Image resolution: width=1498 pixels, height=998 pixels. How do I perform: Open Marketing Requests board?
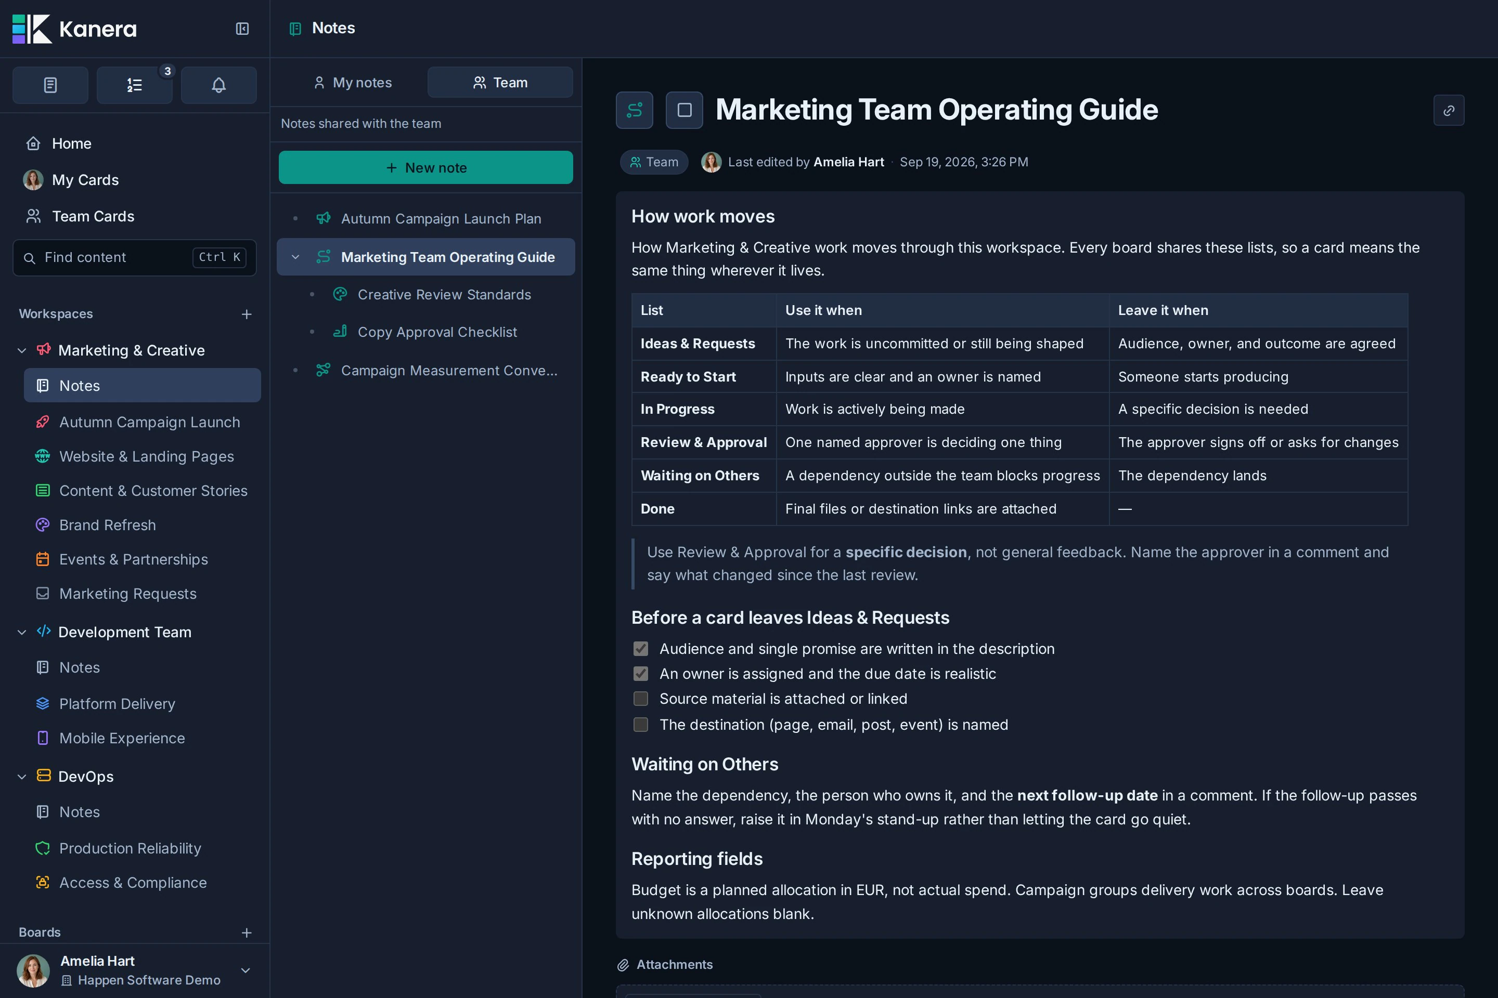coord(142,593)
